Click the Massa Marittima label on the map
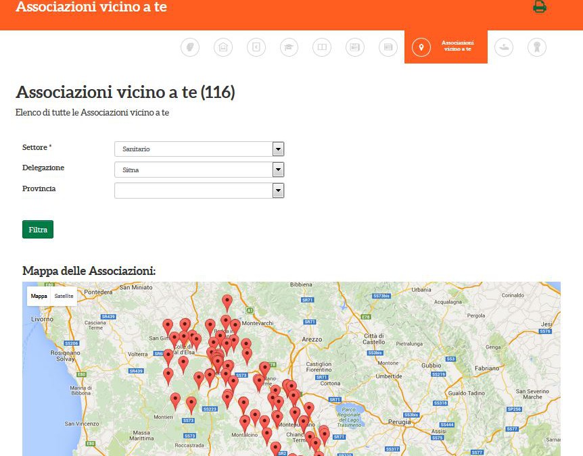This screenshot has height=456, width=583. [141, 435]
